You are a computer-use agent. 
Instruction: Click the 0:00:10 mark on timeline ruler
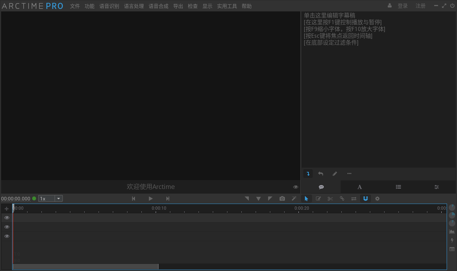coord(159,208)
